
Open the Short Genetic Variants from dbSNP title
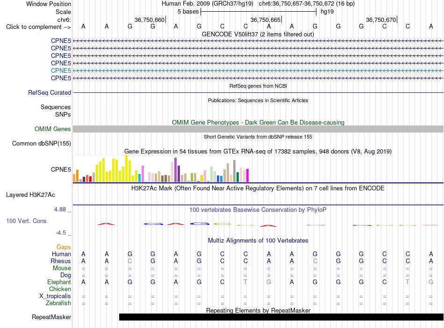258,137
